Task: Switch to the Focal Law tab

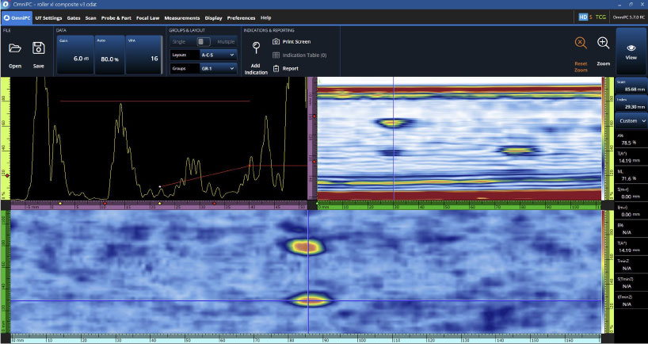Action: [147, 17]
